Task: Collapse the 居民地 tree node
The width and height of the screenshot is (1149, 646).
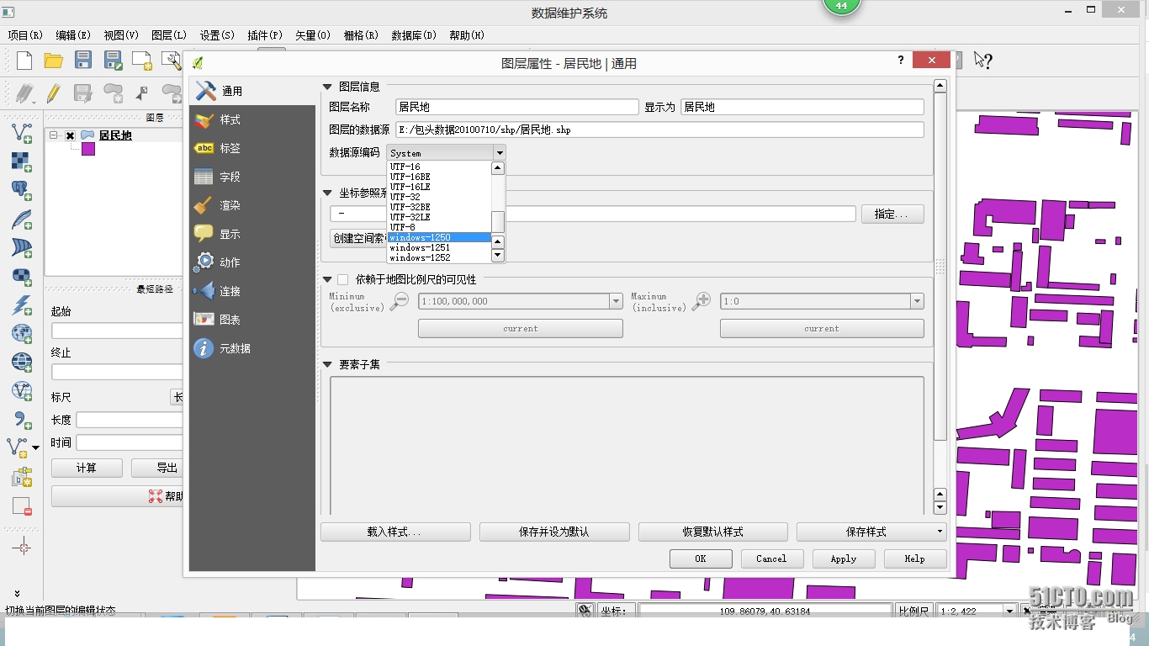Action: pos(54,135)
